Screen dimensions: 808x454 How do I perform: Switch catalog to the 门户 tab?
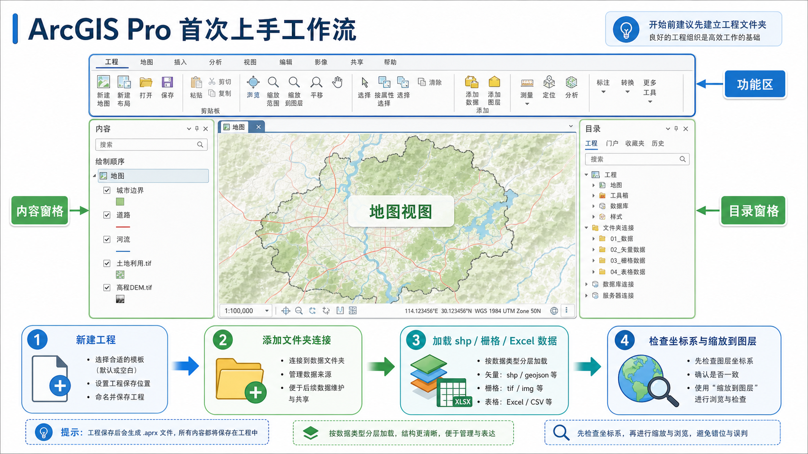(612, 143)
